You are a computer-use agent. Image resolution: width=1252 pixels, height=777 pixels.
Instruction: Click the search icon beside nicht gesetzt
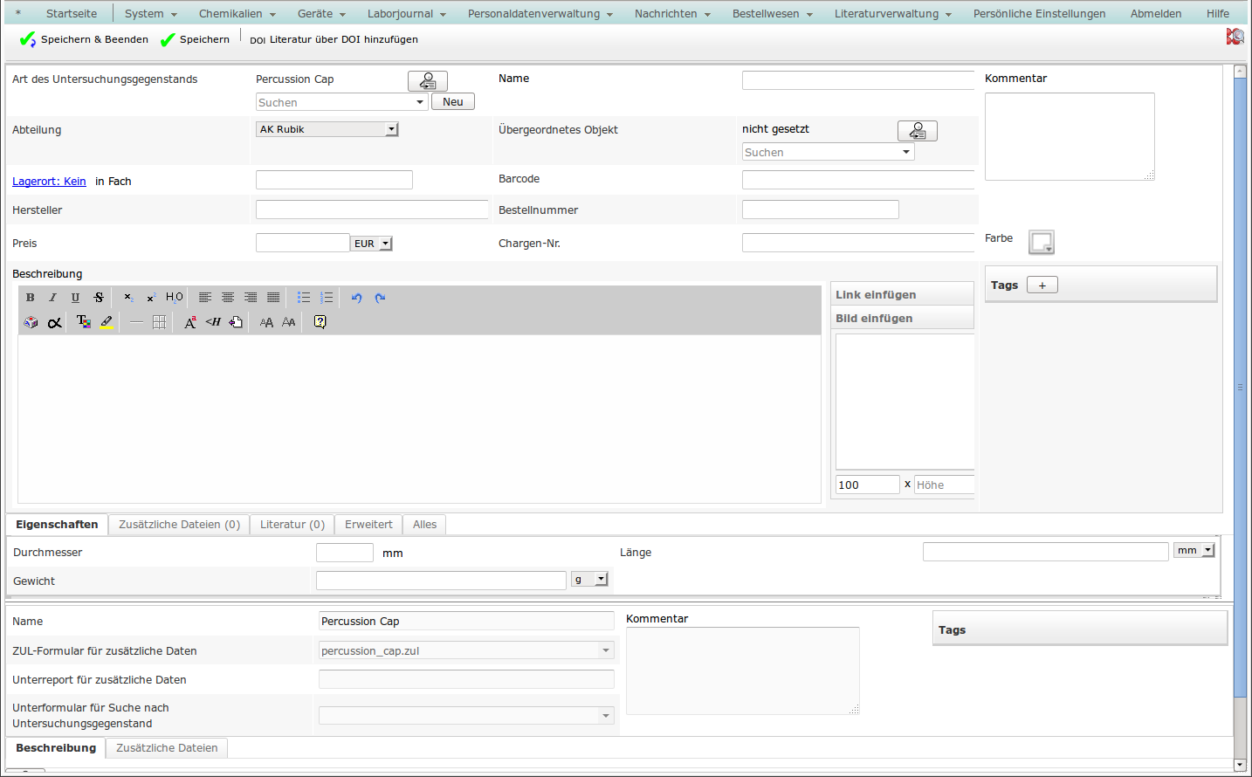[917, 131]
